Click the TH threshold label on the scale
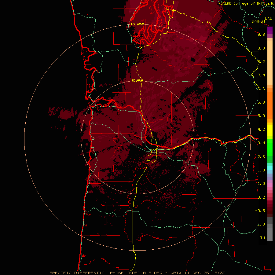Viewport: 275px width, 275px height. [262, 238]
